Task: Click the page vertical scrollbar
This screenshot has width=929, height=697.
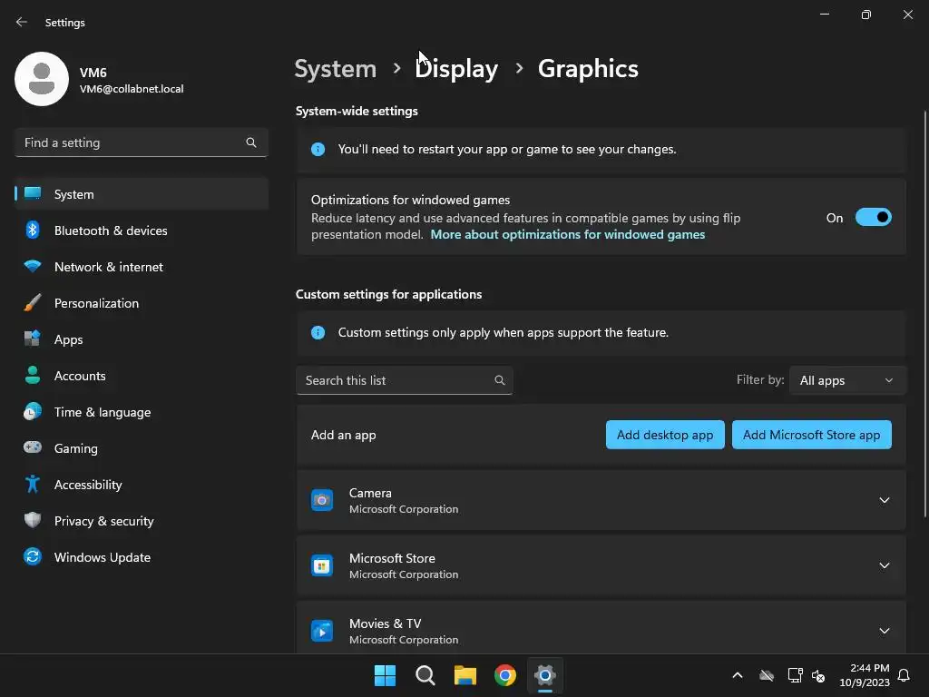Action: pos(924,313)
